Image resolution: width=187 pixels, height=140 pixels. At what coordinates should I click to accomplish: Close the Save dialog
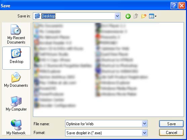click(x=182, y=5)
